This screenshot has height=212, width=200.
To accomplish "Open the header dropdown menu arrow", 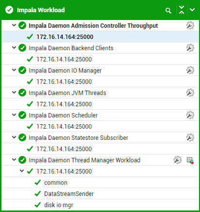I will [192, 10].
